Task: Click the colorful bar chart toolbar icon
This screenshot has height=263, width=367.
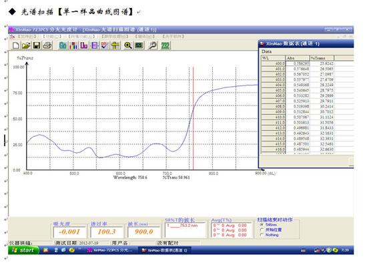Action: [x=73, y=45]
